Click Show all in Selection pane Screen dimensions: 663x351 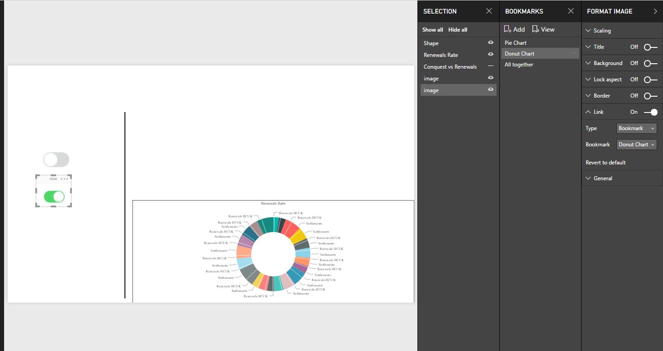click(432, 30)
